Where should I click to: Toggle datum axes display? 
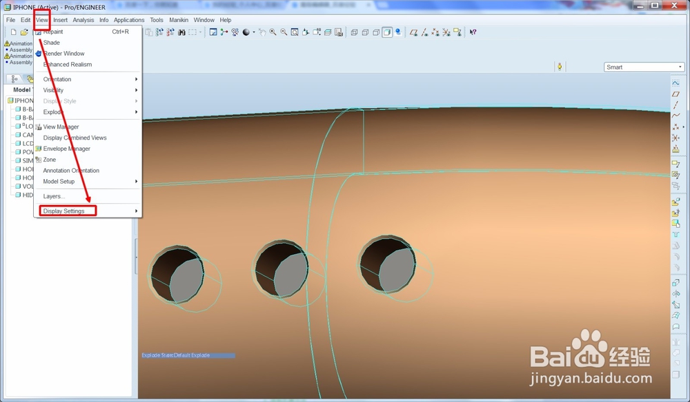(x=424, y=32)
